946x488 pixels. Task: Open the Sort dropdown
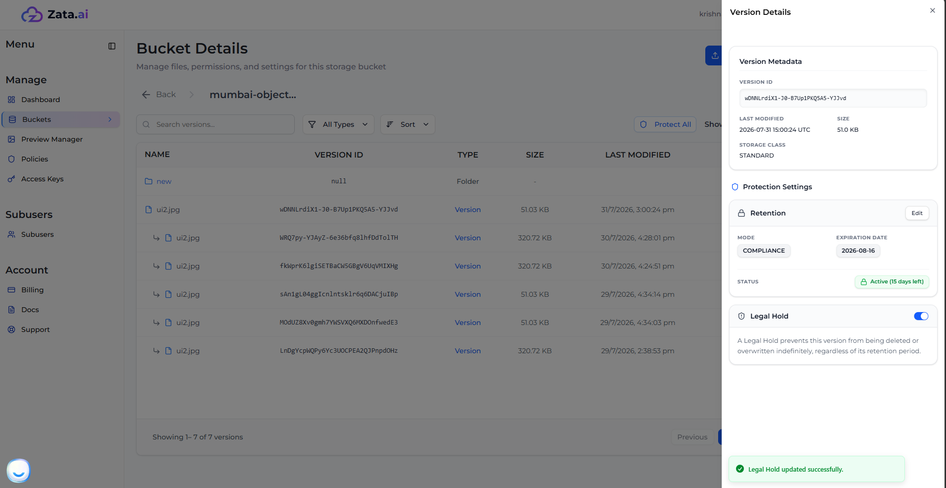point(408,124)
